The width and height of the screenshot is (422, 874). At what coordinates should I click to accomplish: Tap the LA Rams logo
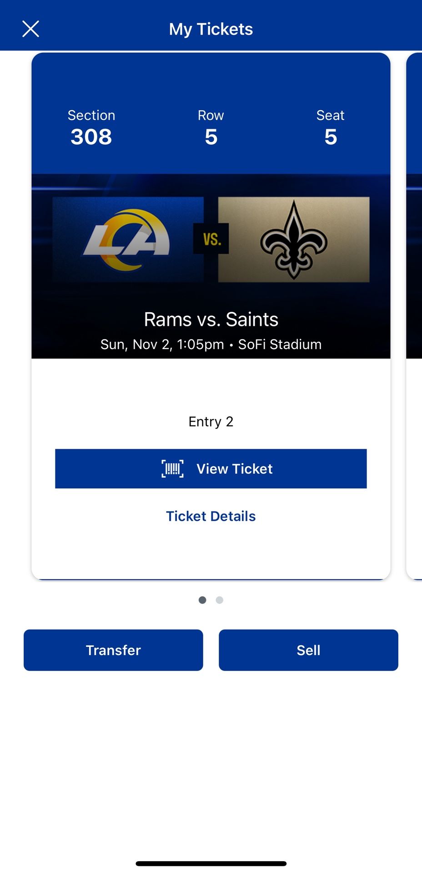pyautogui.click(x=127, y=239)
